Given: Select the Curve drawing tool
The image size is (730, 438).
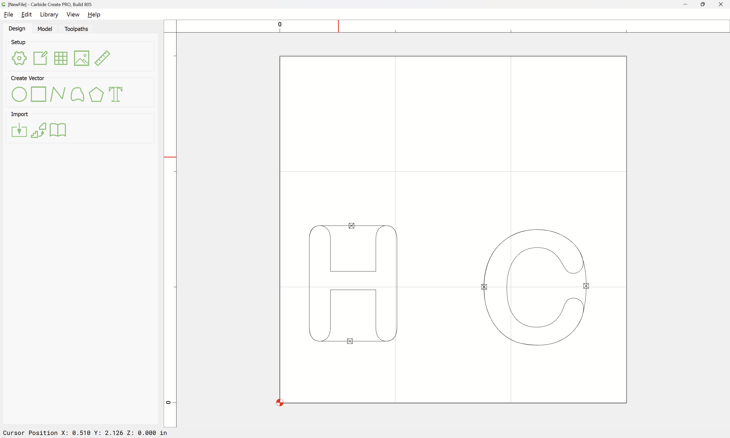Looking at the screenshot, I should click(77, 95).
